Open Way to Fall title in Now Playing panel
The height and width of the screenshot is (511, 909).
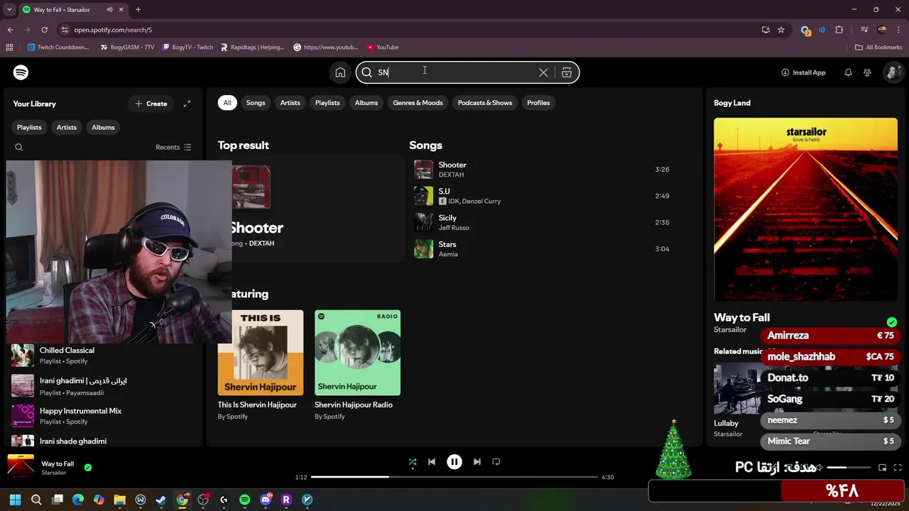[741, 317]
